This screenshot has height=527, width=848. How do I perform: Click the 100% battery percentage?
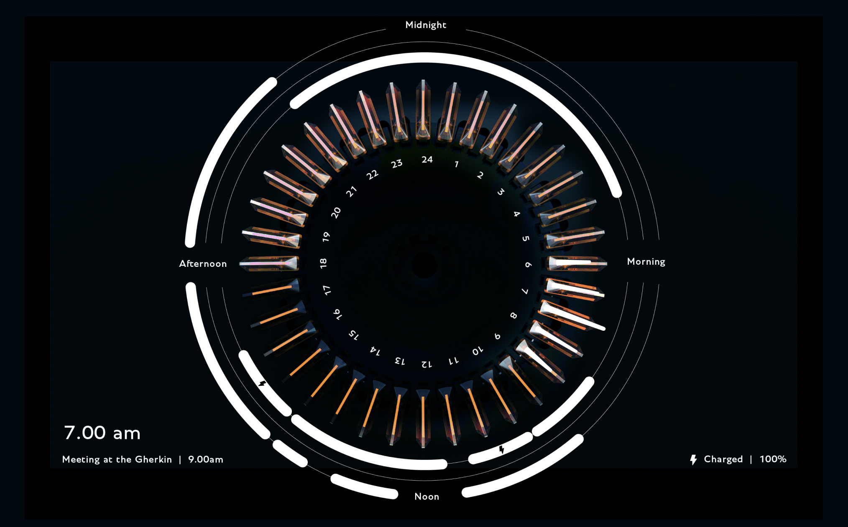[773, 459]
